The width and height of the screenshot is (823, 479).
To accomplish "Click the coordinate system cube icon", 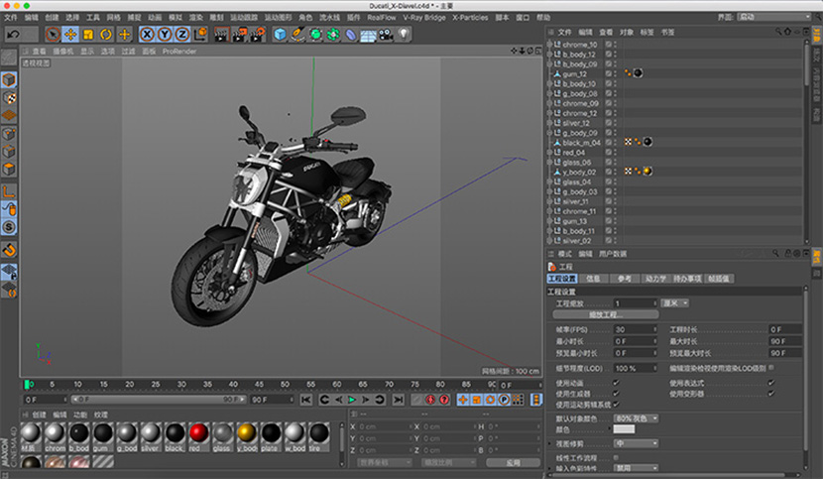I will pos(200,35).
